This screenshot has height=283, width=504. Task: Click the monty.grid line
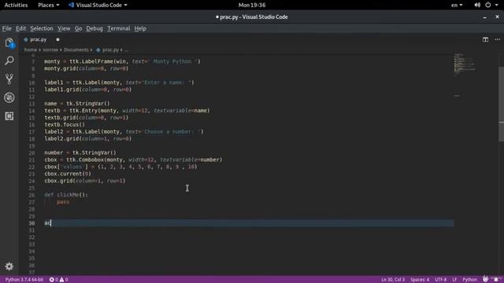click(86, 68)
